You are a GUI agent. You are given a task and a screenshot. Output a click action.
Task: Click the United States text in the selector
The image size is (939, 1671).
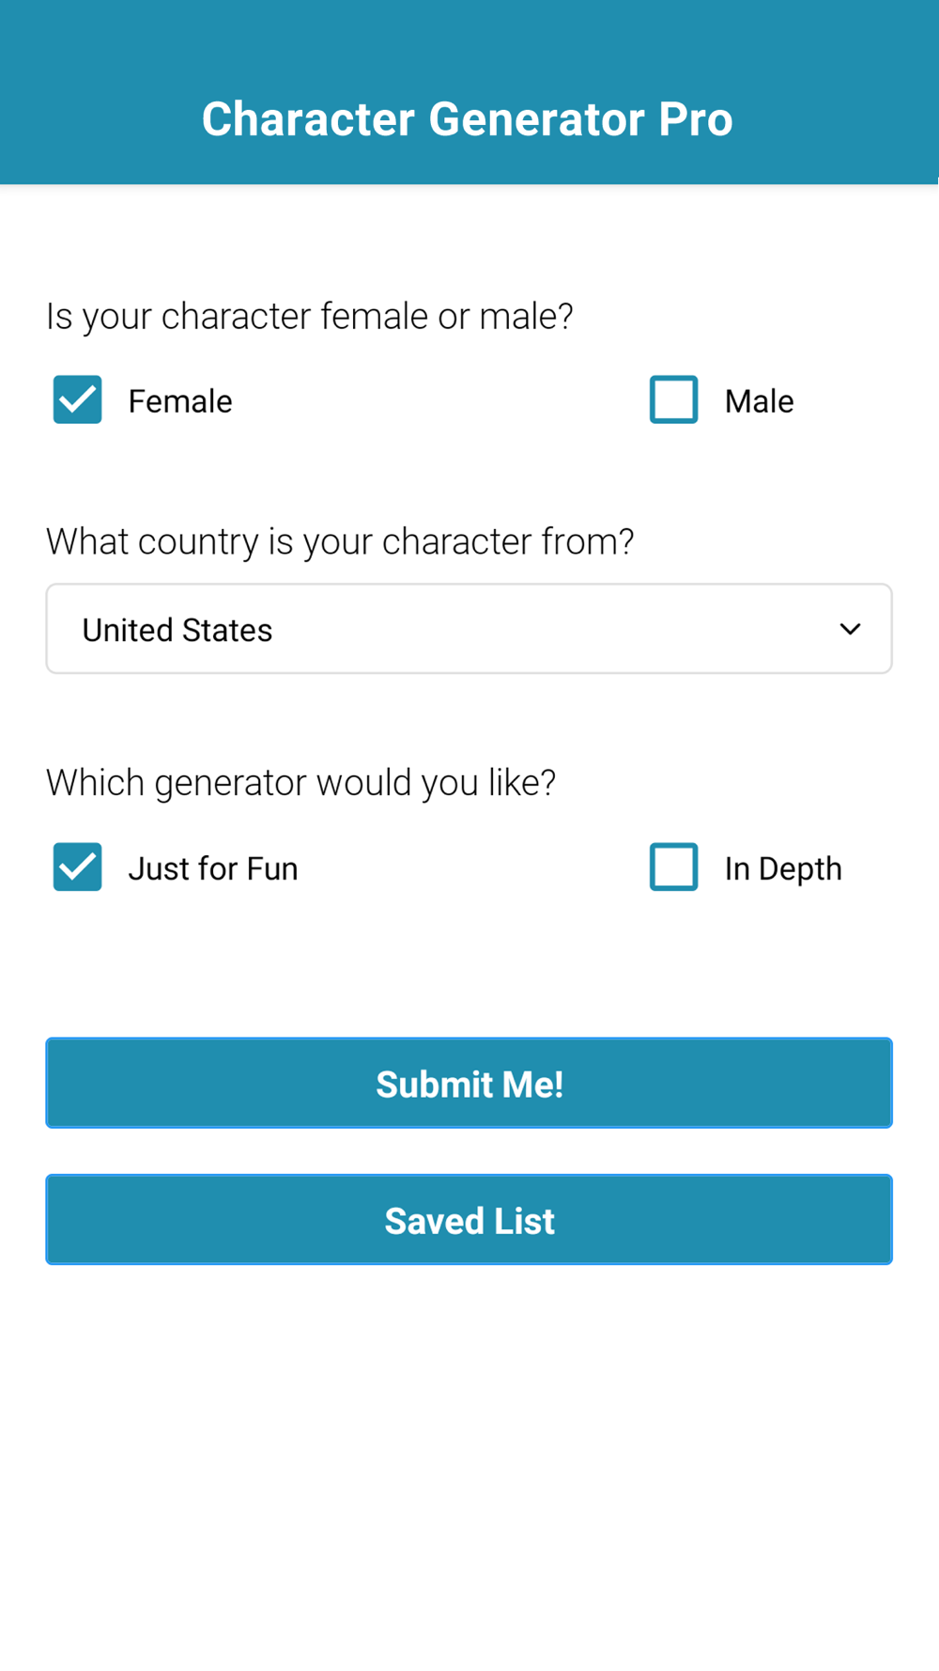[x=177, y=630]
